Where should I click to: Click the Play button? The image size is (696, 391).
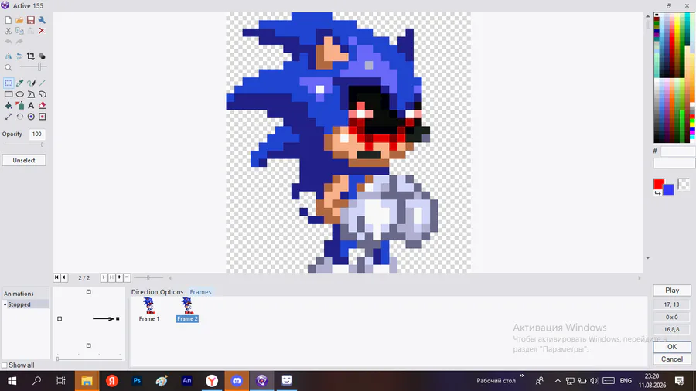pyautogui.click(x=672, y=291)
